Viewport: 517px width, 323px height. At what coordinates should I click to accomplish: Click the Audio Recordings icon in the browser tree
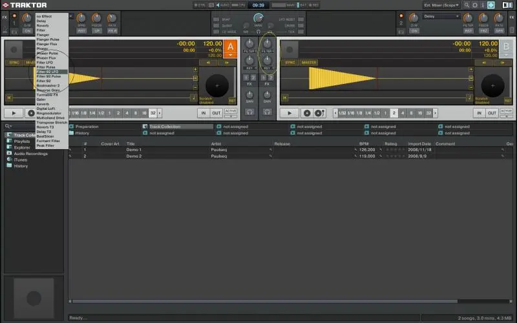pyautogui.click(x=9, y=154)
